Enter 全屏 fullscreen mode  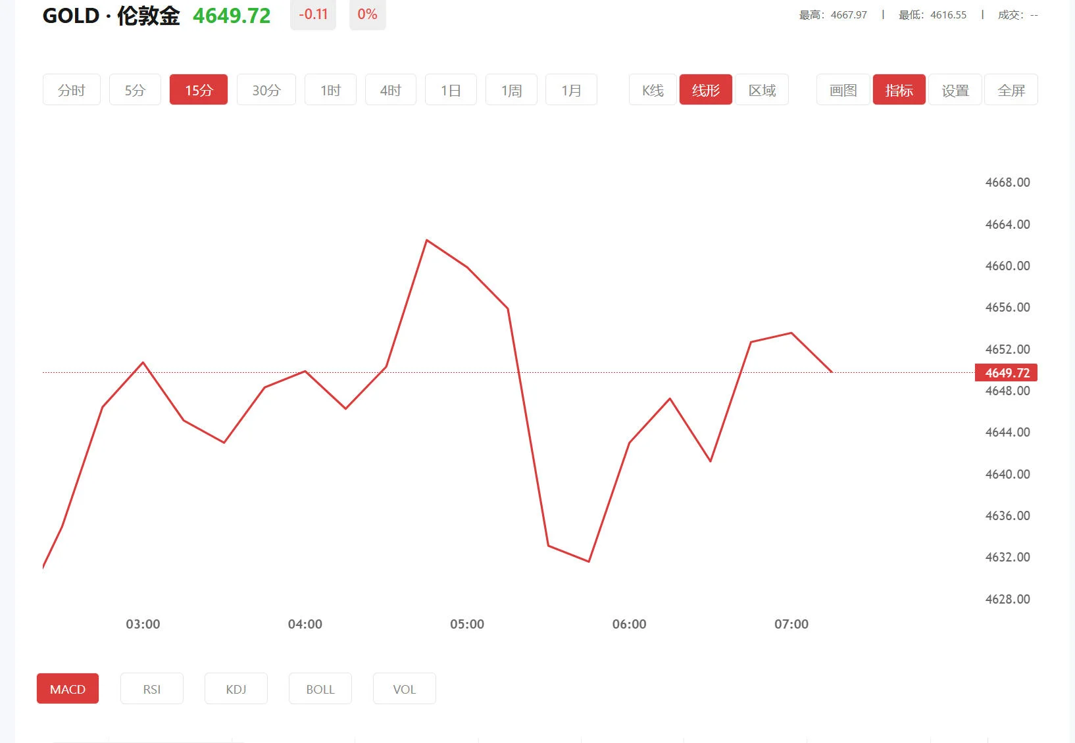click(x=1011, y=89)
